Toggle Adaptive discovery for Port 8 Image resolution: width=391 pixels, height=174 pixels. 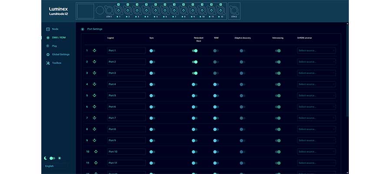coord(242,129)
